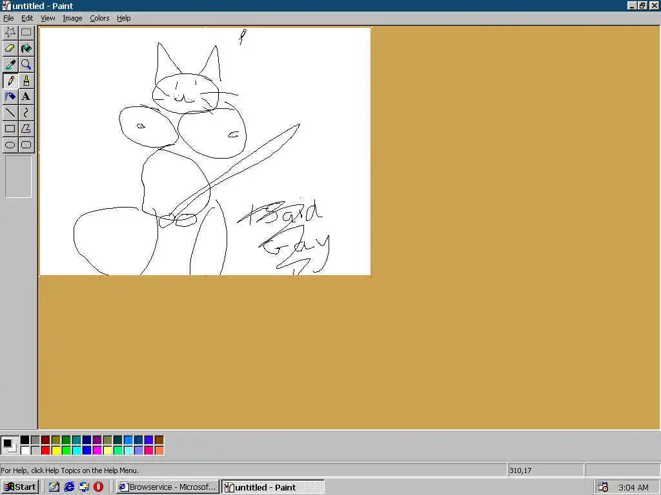Switch to the Browservice taskbar window
This screenshot has width=661, height=495.
tap(168, 487)
